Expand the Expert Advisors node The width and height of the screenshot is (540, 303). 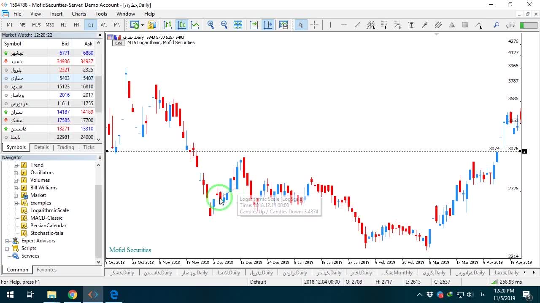7,241
